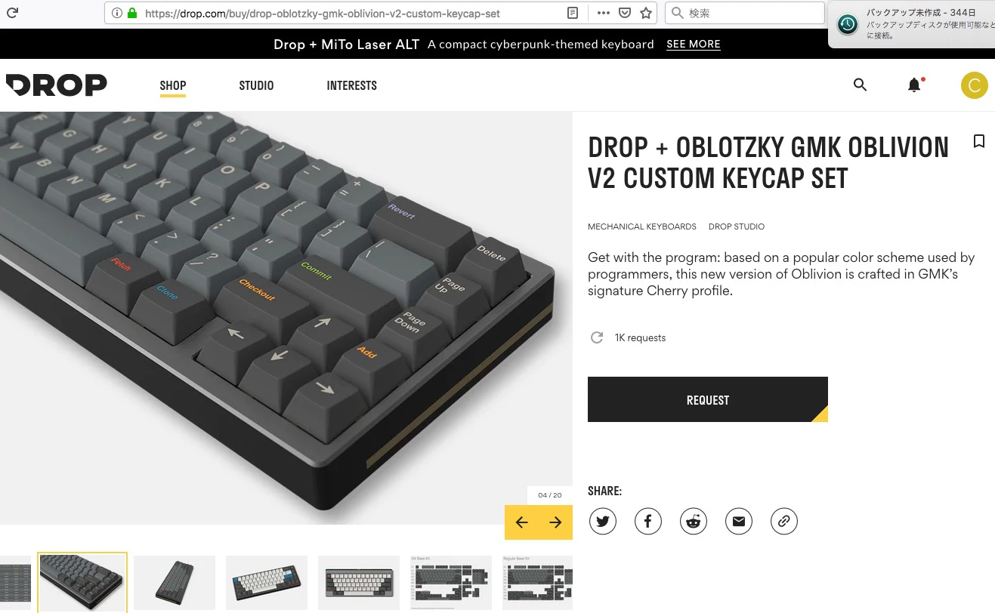Advance to the next product image
The height and width of the screenshot is (613, 995).
click(x=555, y=522)
